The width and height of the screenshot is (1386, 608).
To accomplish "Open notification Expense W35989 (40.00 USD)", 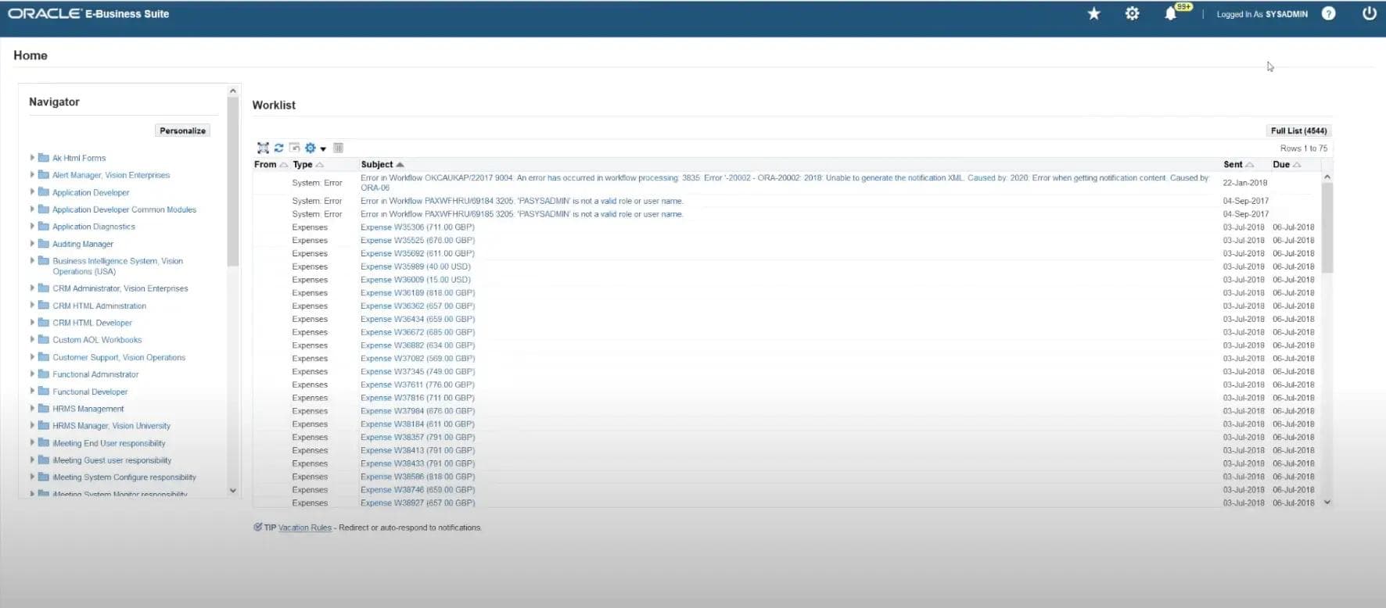I will coord(415,266).
